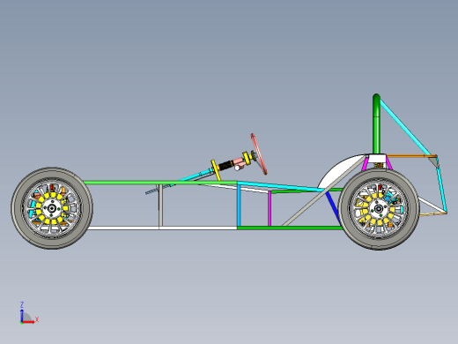
Task: Select the yellow steering column flange
Action: (x=216, y=170)
